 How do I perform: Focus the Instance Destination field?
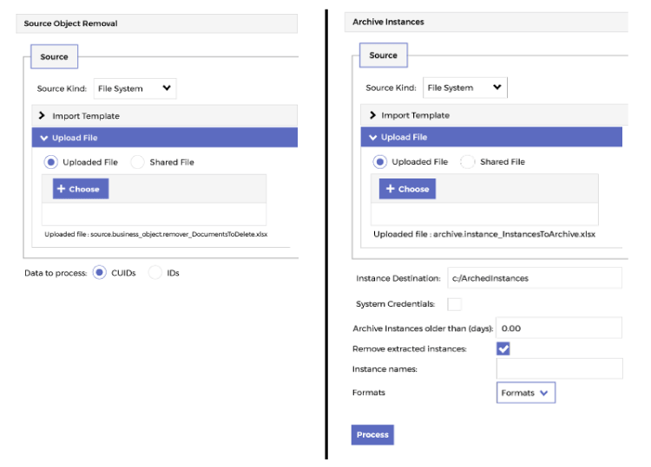(535, 278)
